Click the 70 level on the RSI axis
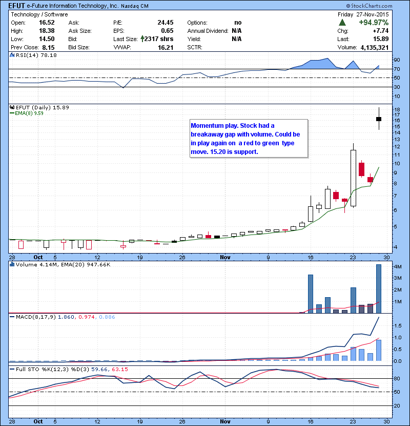 [397, 69]
